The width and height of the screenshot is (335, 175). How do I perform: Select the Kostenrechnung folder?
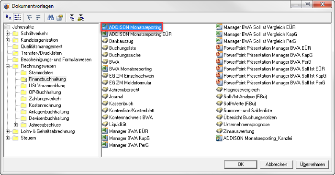(x=45, y=105)
